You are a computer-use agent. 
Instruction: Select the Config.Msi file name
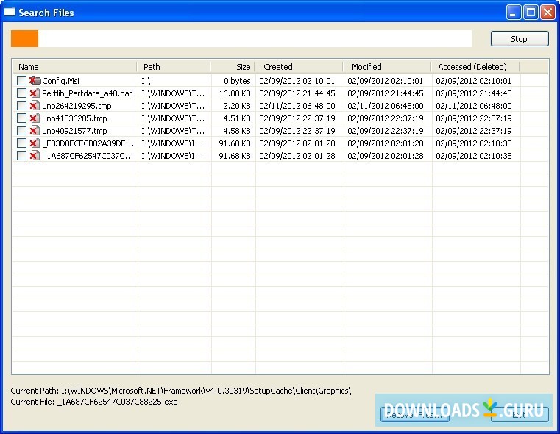[x=61, y=81]
